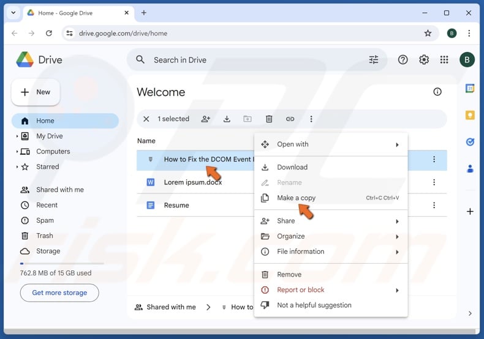Screen dimensions: 484x339
Task: Open advanced search filter options
Action: click(x=374, y=59)
